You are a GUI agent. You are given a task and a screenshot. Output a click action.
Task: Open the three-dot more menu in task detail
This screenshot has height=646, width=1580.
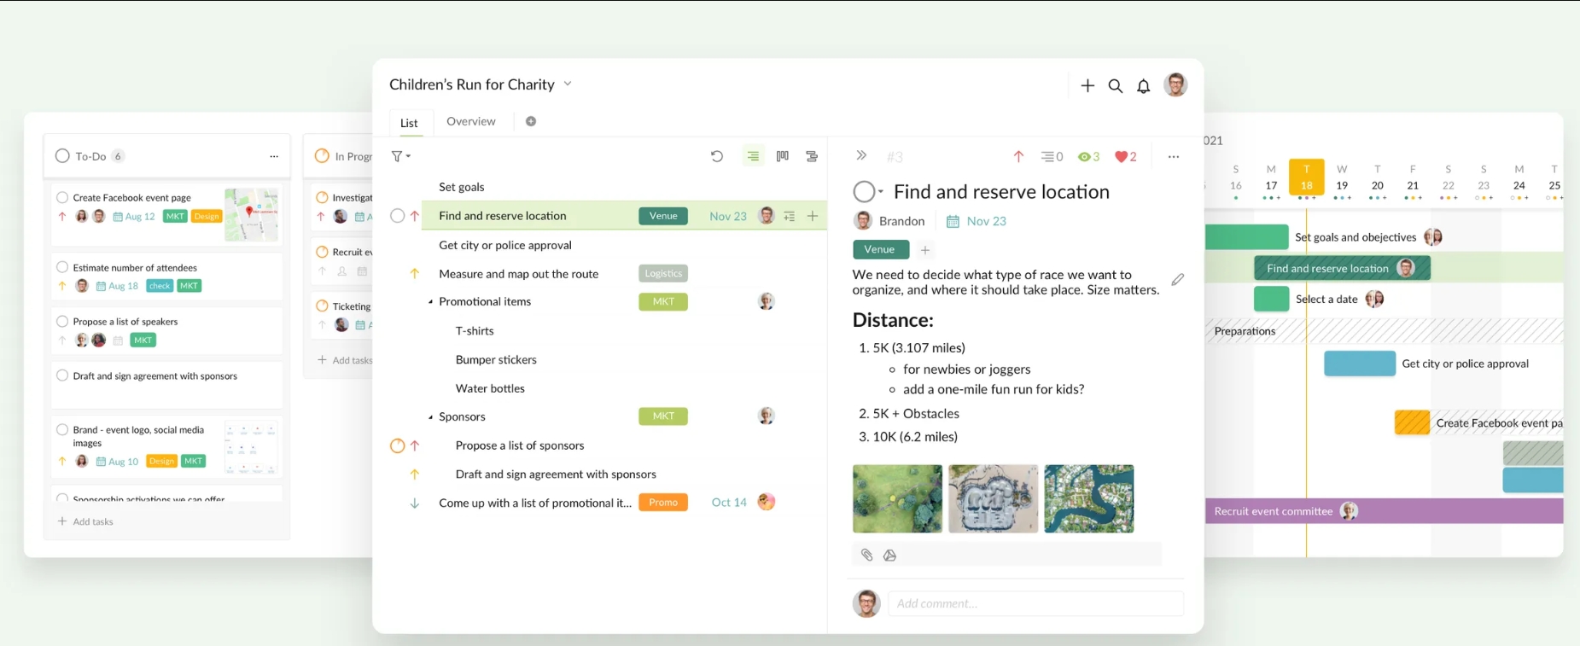tap(1174, 156)
